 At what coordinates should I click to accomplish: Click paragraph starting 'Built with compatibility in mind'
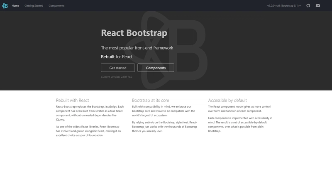pyautogui.click(x=164, y=111)
